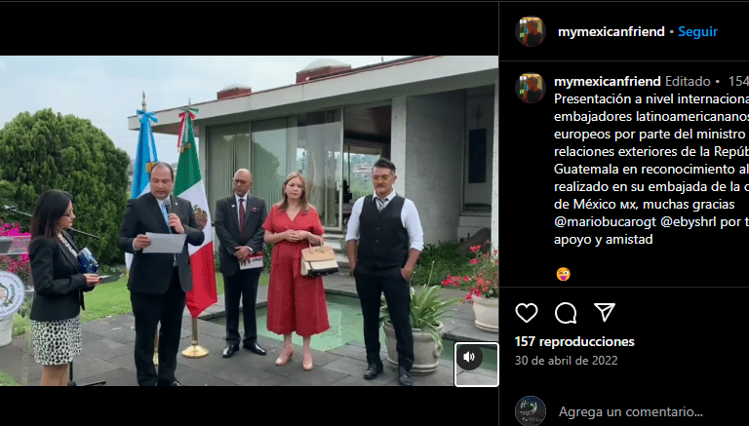Open the mymexicanfriend header profile picture
The height and width of the screenshot is (426, 749).
tap(531, 31)
